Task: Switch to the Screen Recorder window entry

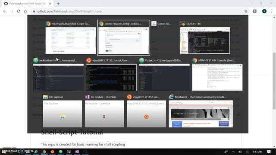Action: point(161,24)
